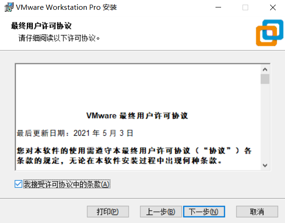Click the 打印(P) button

coord(108,211)
